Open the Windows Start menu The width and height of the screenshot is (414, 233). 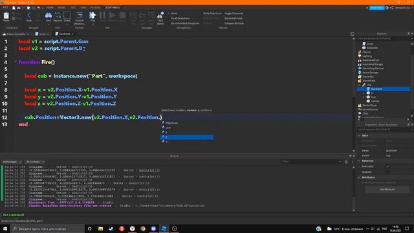pos(5,228)
